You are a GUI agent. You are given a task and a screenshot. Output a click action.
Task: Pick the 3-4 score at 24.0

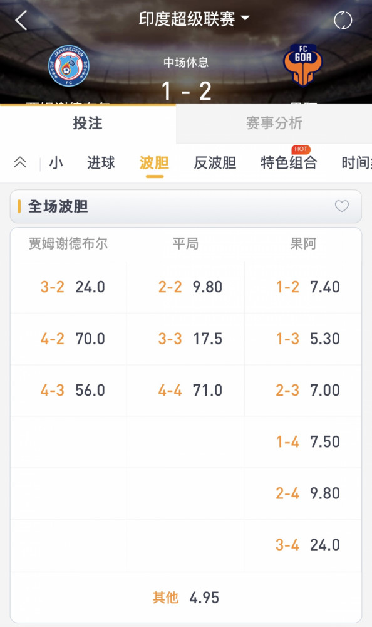303,545
